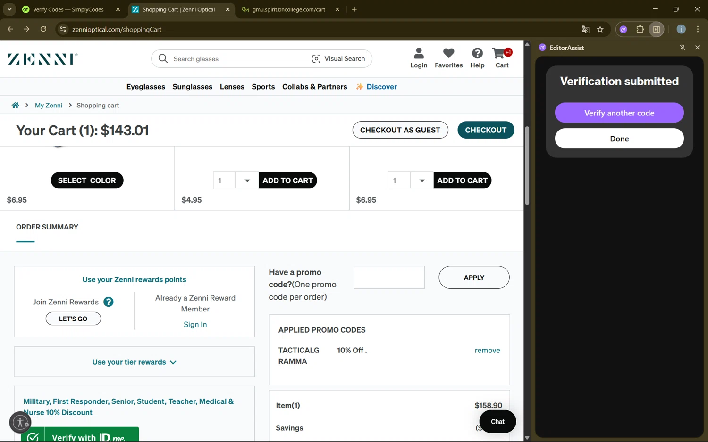Screen dimensions: 708x442
Task: Open quantity dropdown for the $6.95 item
Action: [x=421, y=180]
